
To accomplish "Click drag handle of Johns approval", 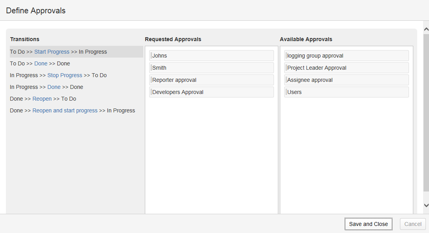I will coord(151,56).
